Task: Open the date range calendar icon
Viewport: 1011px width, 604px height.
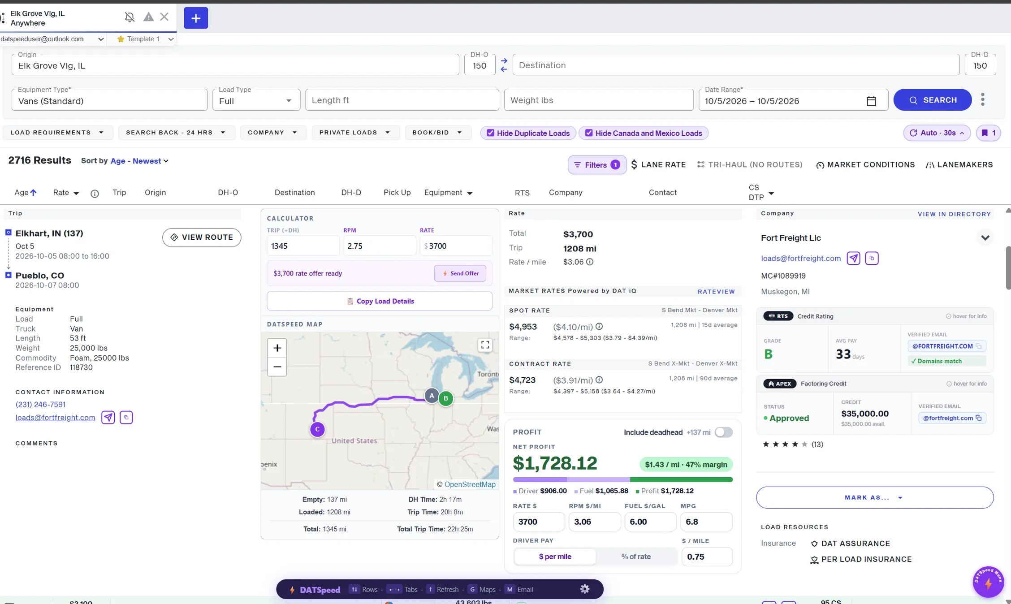Action: point(871,101)
